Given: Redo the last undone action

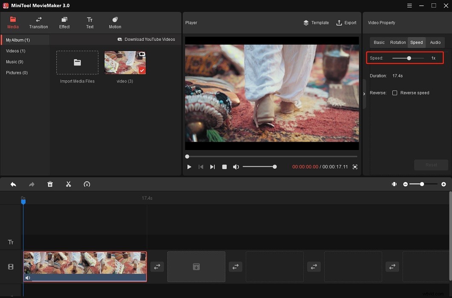Looking at the screenshot, I should click(x=31, y=184).
